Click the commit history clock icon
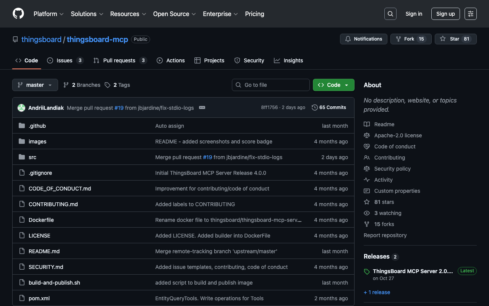Viewport: 489px width, 306px height. click(x=315, y=107)
